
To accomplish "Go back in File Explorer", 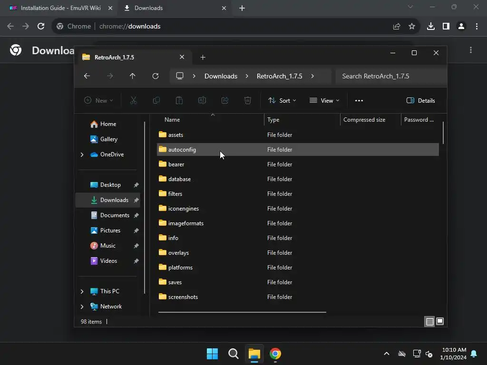I will 87,76.
